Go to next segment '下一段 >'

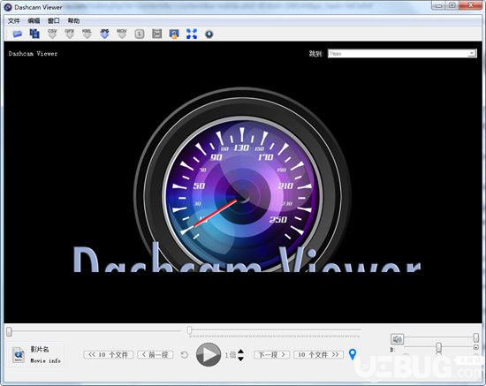[272, 355]
